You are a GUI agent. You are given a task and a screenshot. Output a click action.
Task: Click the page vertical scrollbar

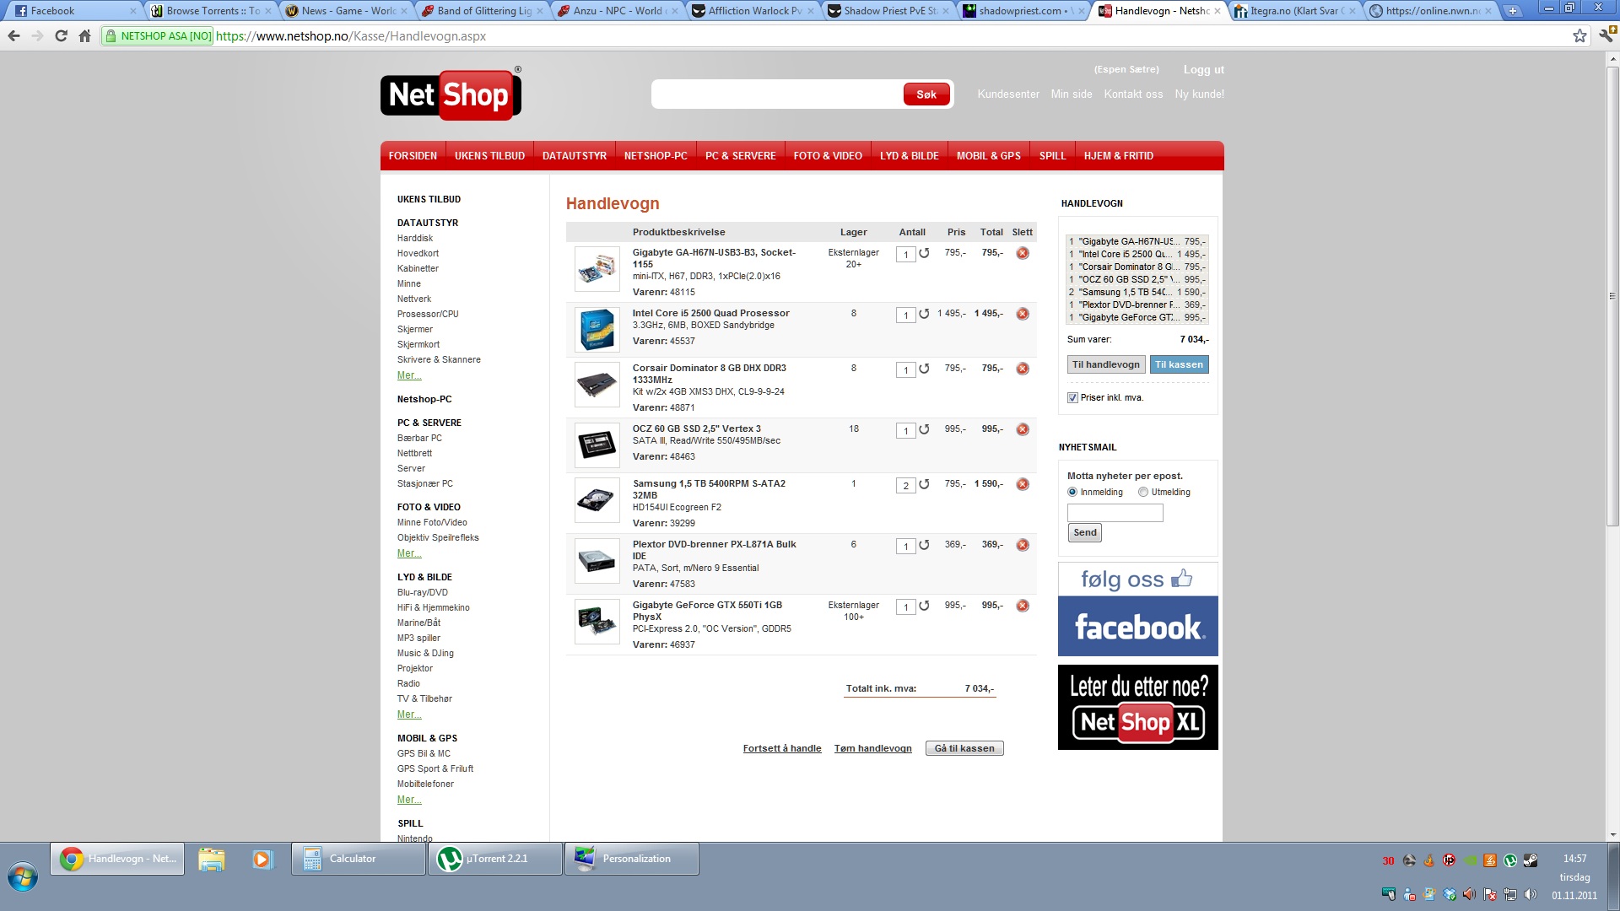[1612, 295]
